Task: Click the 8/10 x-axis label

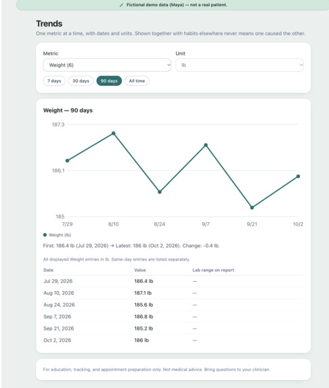Action: click(113, 224)
